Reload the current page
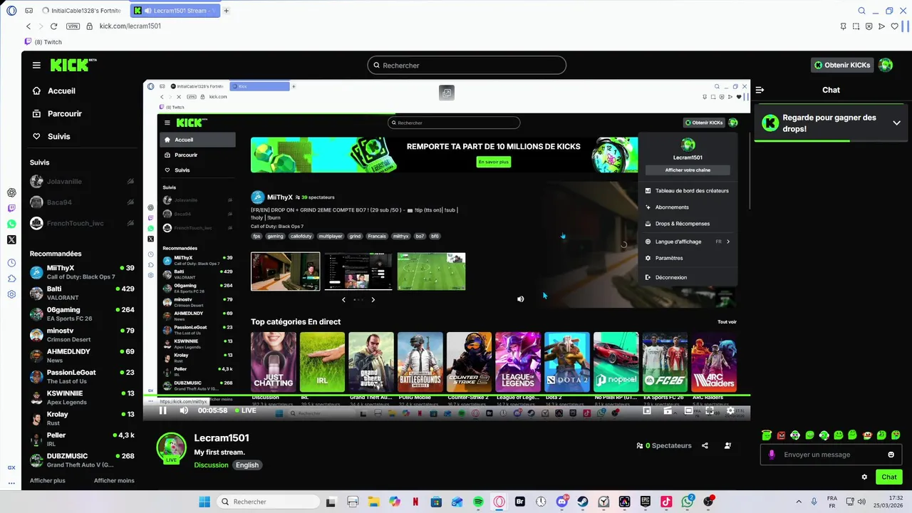The width and height of the screenshot is (912, 513). point(53,26)
